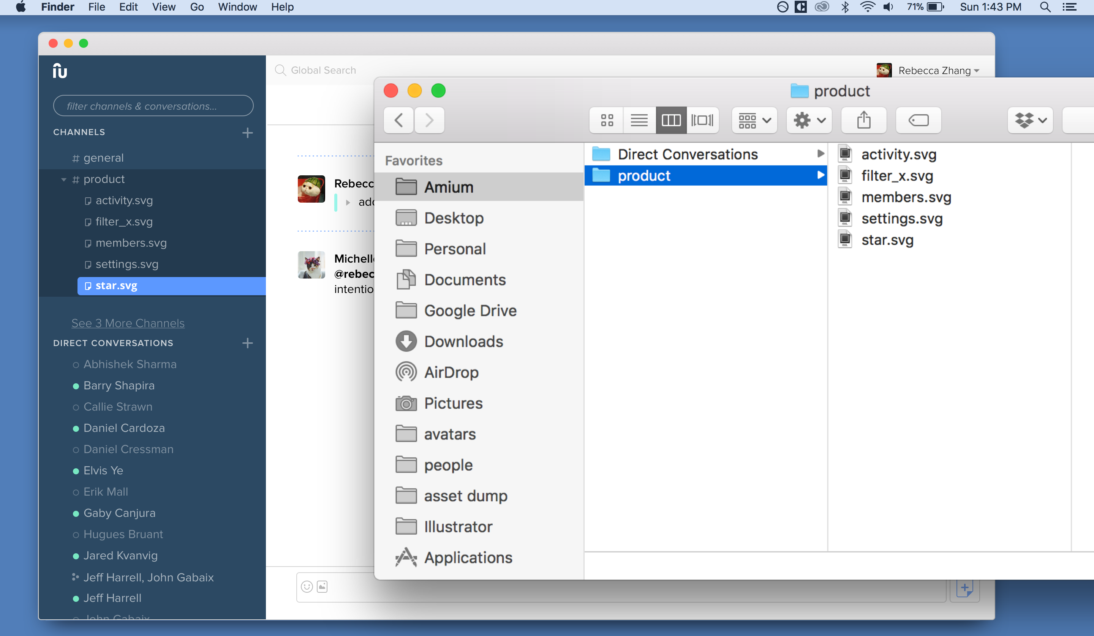Click the Add Channel button
Screen dimensions: 1094x636
point(248,132)
